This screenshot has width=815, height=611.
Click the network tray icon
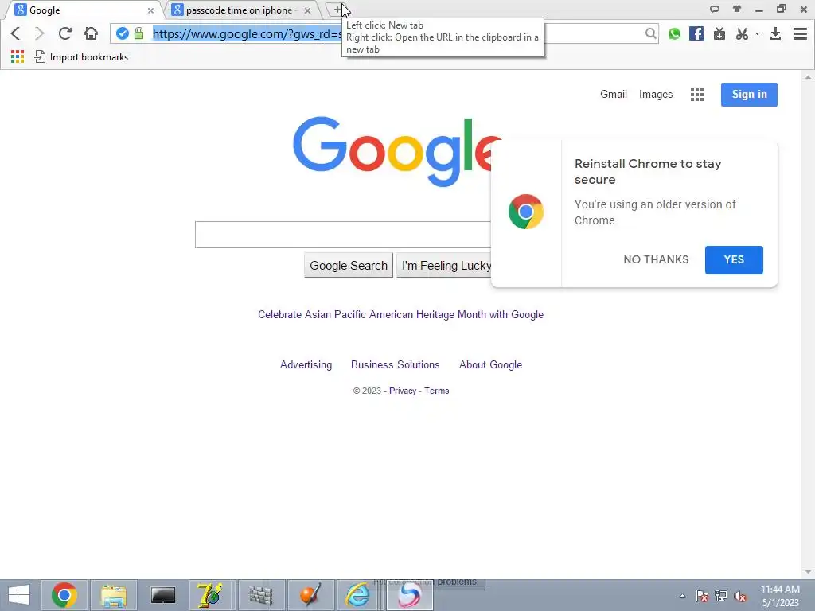[x=721, y=596]
